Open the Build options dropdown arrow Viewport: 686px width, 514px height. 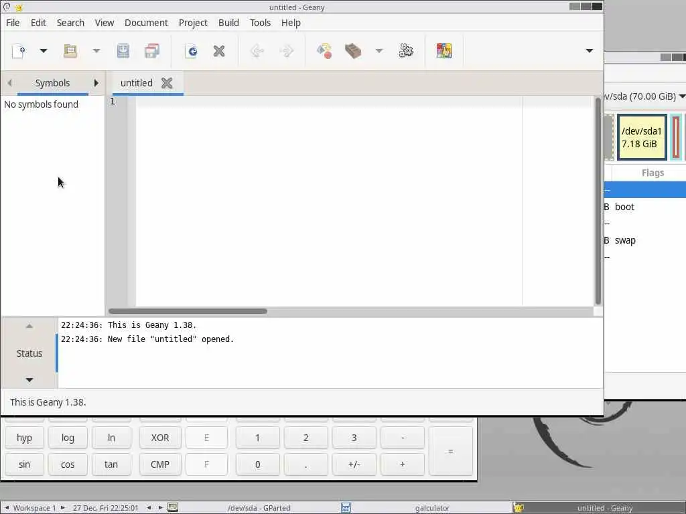pyautogui.click(x=379, y=51)
